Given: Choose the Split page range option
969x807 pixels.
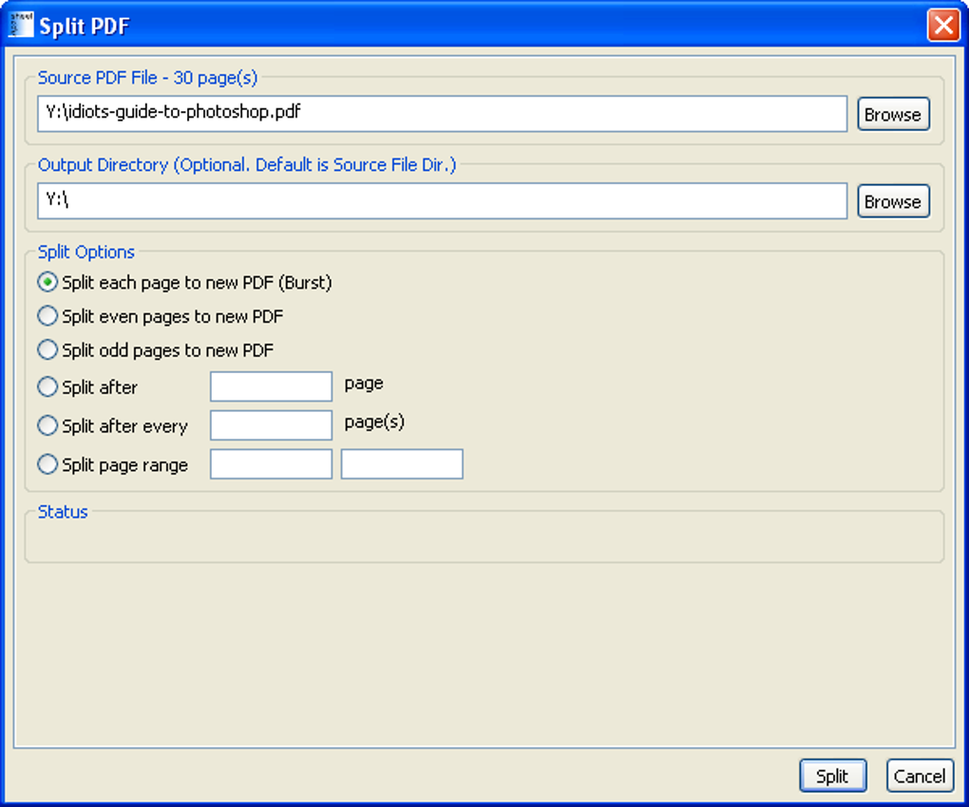Looking at the screenshot, I should pos(47,465).
